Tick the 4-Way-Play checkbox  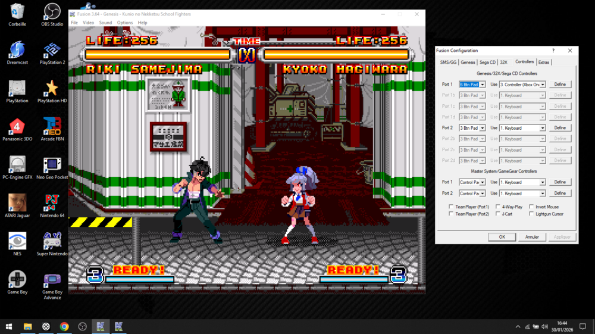pos(498,207)
